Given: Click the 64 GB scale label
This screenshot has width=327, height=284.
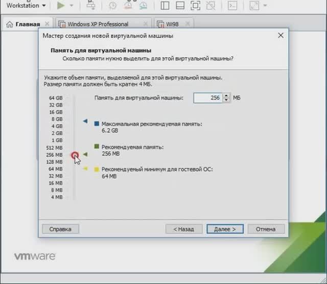Looking at the screenshot, I should (56, 98).
